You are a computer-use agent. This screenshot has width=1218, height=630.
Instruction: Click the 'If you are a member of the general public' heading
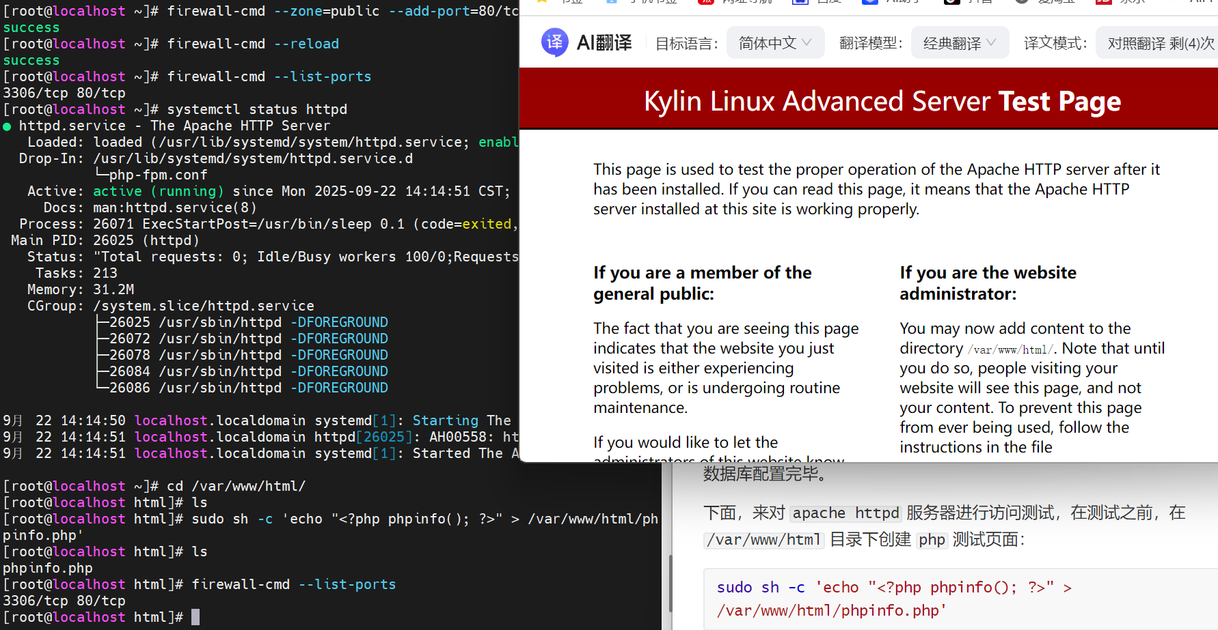point(702,283)
